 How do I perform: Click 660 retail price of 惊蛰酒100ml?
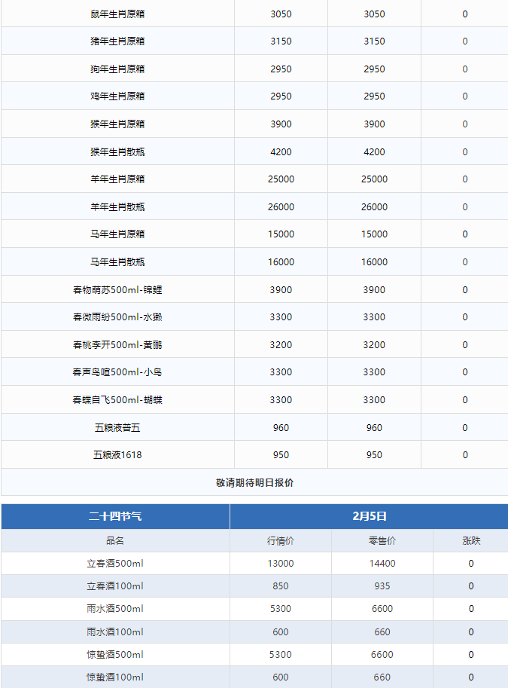click(x=382, y=677)
